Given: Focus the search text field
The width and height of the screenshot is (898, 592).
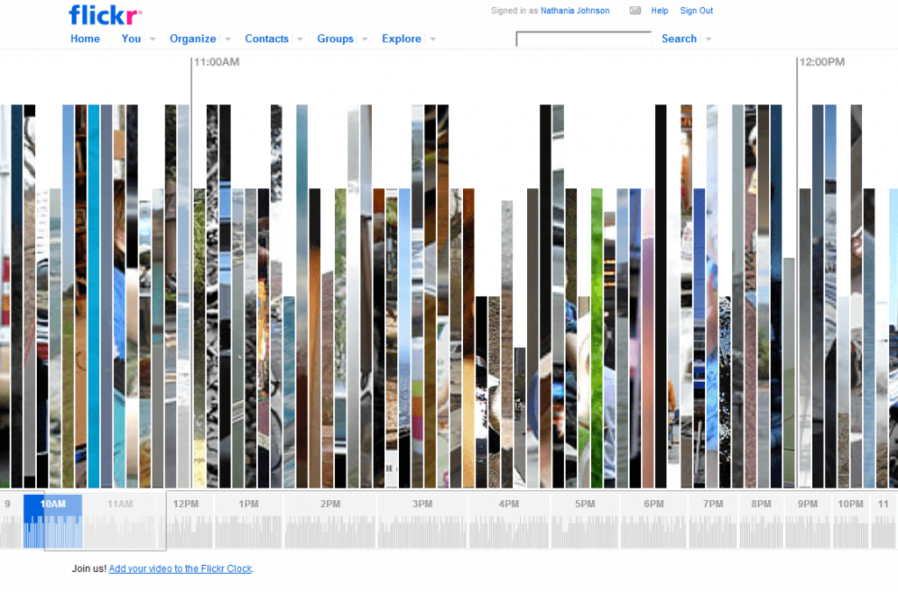Looking at the screenshot, I should pyautogui.click(x=583, y=39).
